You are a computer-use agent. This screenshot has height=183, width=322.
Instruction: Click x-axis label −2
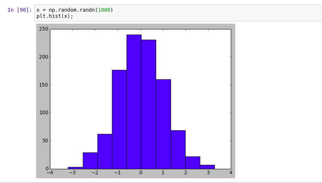(95, 173)
